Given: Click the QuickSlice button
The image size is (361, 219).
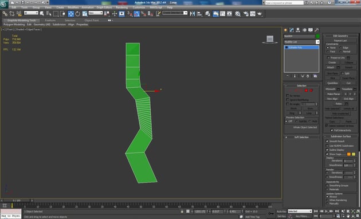Looking at the screenshot, I should point(332,83).
